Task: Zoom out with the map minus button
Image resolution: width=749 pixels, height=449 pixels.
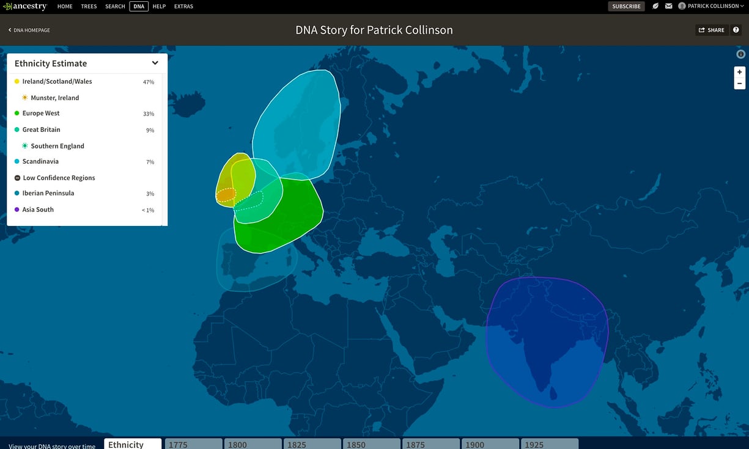Action: point(739,82)
